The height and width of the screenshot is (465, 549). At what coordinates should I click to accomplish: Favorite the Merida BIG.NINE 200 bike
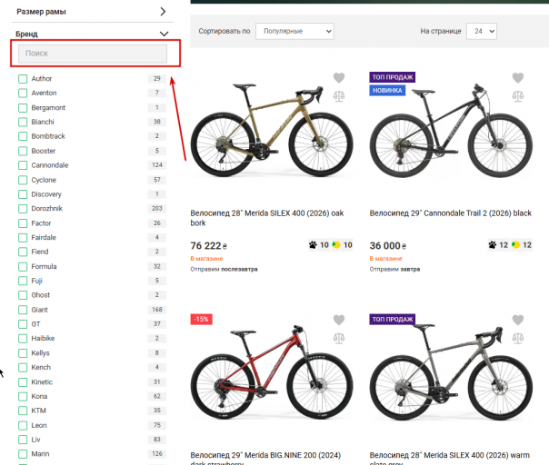pos(338,320)
